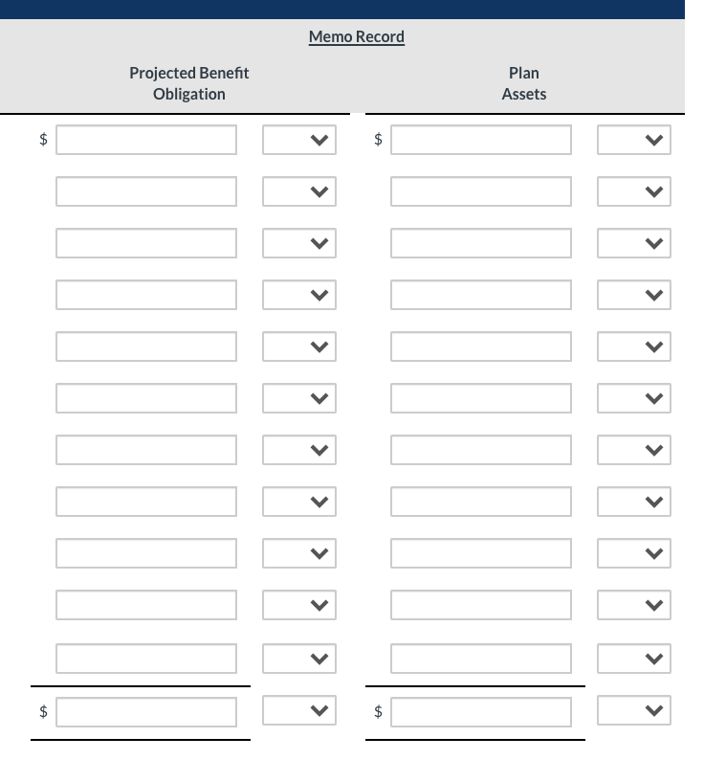Open first row Plan Assets dropdown
Image resolution: width=704 pixels, height=760 pixels.
click(x=634, y=141)
